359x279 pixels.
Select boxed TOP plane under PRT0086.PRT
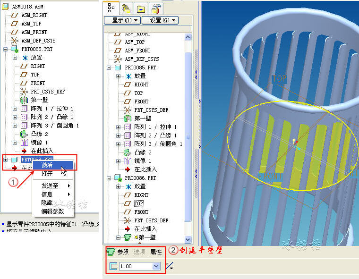pyautogui.click(x=138, y=203)
